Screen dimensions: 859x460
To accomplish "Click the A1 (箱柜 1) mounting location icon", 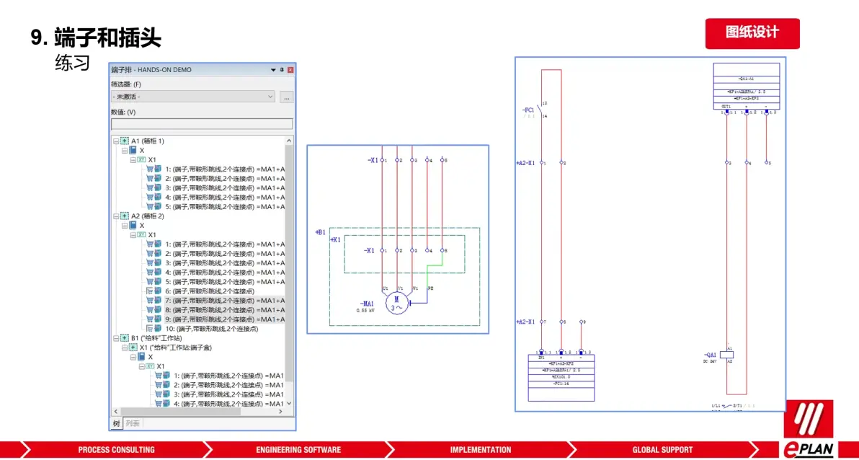I will click(x=125, y=141).
